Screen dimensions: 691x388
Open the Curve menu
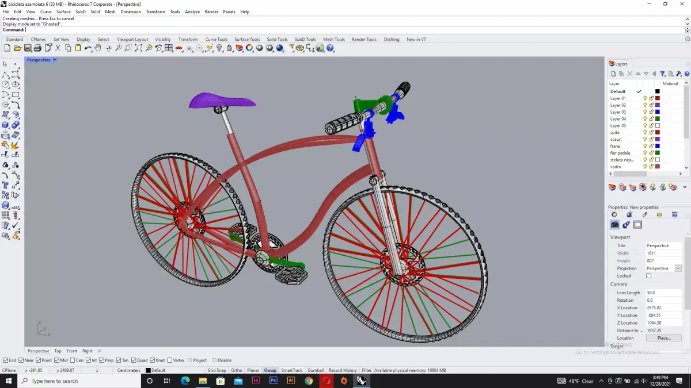[45, 11]
